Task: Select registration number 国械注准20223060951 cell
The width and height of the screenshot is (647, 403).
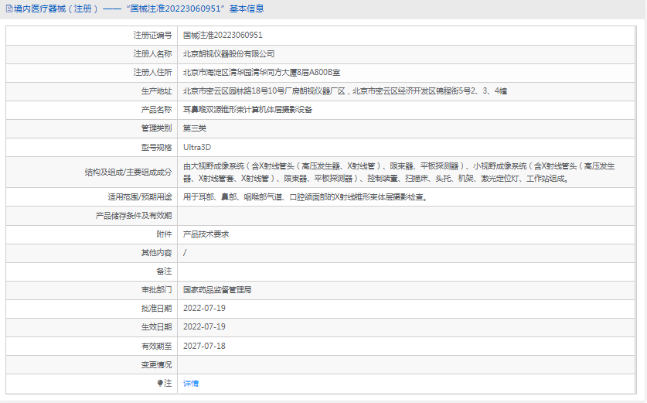Action: (x=223, y=36)
